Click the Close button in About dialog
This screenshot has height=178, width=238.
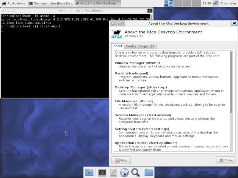(226, 160)
